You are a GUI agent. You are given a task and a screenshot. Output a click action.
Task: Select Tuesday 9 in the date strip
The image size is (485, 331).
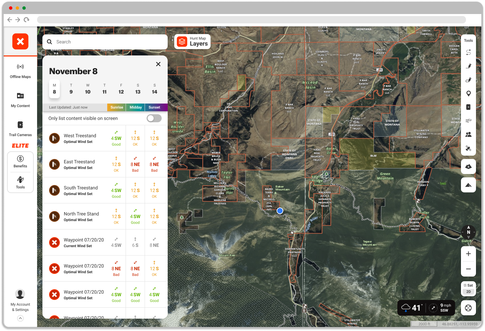[x=71, y=89]
